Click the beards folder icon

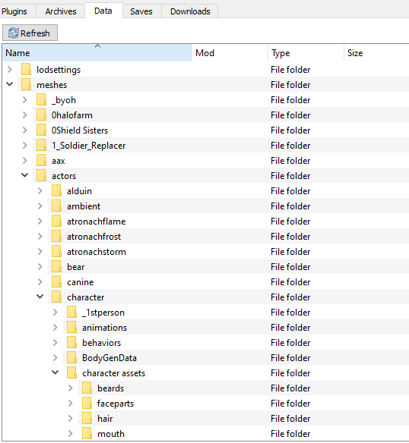point(87,388)
